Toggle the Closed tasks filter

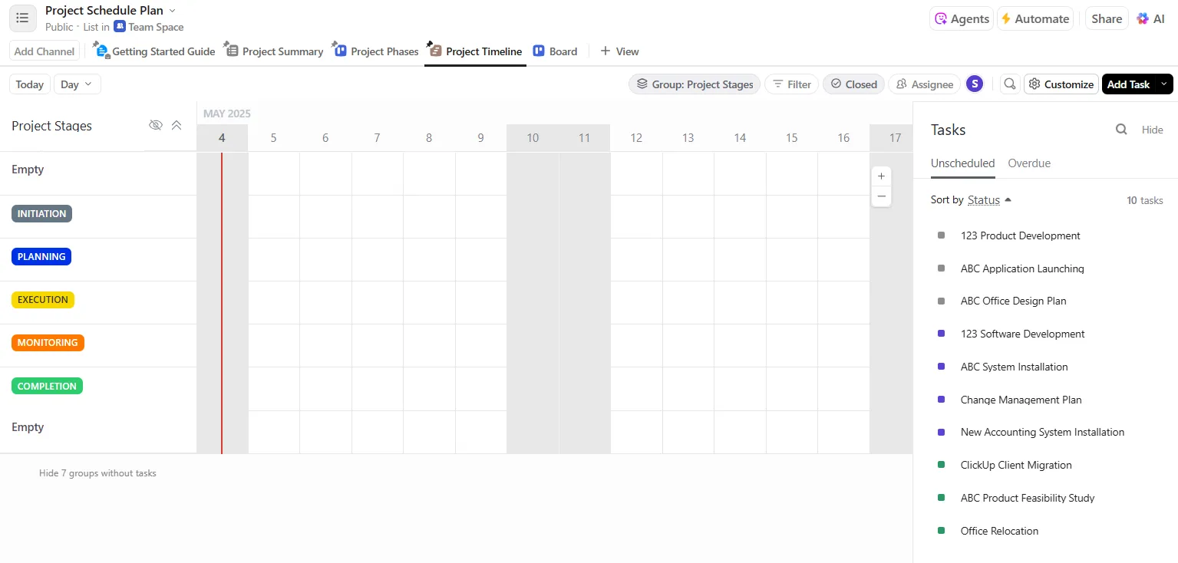(853, 84)
